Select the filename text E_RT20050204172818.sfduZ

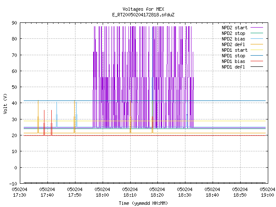click(x=143, y=15)
